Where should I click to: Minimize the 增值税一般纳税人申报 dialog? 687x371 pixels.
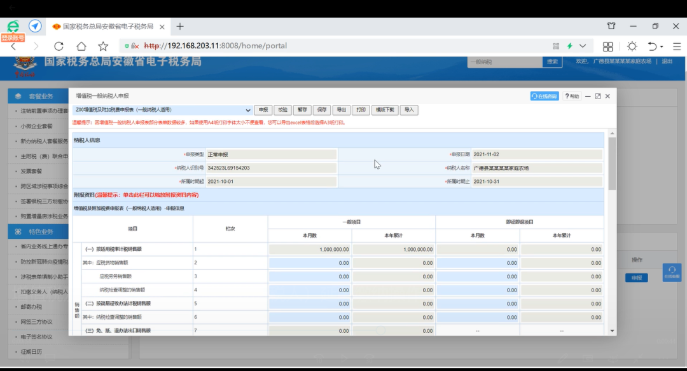(x=588, y=97)
